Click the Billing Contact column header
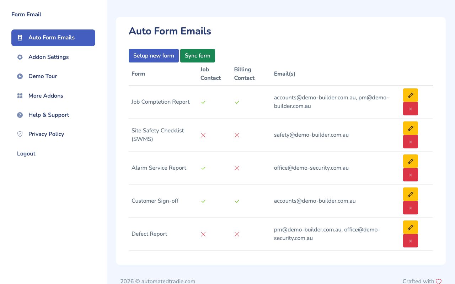Screen dimensions: 455x284 tap(244, 74)
